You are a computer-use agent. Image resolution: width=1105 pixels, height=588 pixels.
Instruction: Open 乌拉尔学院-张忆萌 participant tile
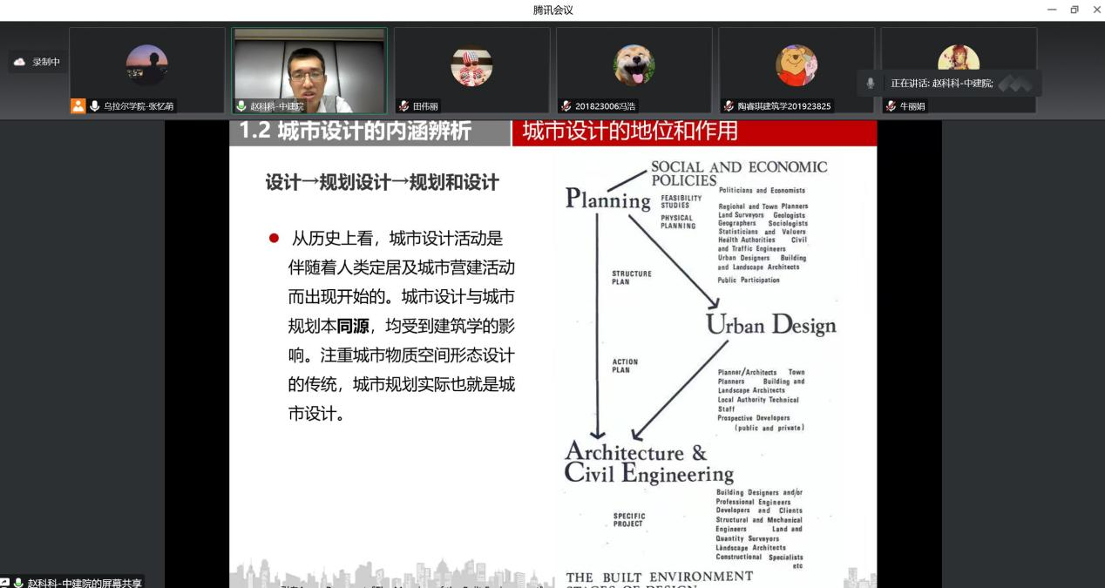(147, 71)
